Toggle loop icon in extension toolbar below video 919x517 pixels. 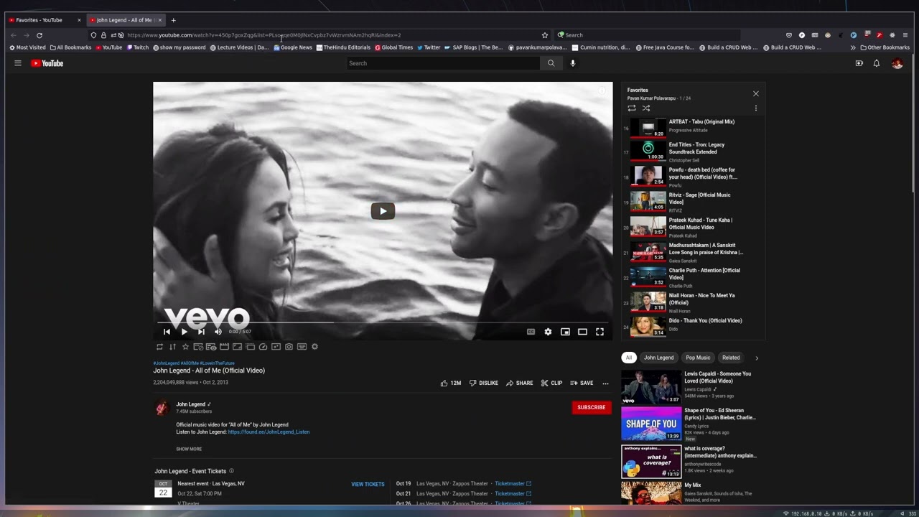click(x=159, y=347)
